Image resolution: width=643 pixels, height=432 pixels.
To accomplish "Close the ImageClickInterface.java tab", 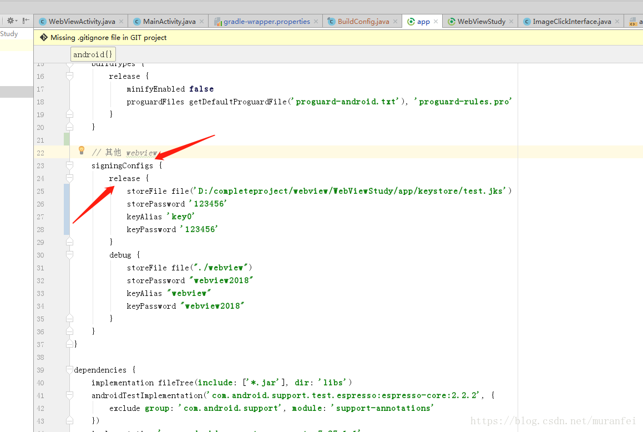I will tap(617, 21).
